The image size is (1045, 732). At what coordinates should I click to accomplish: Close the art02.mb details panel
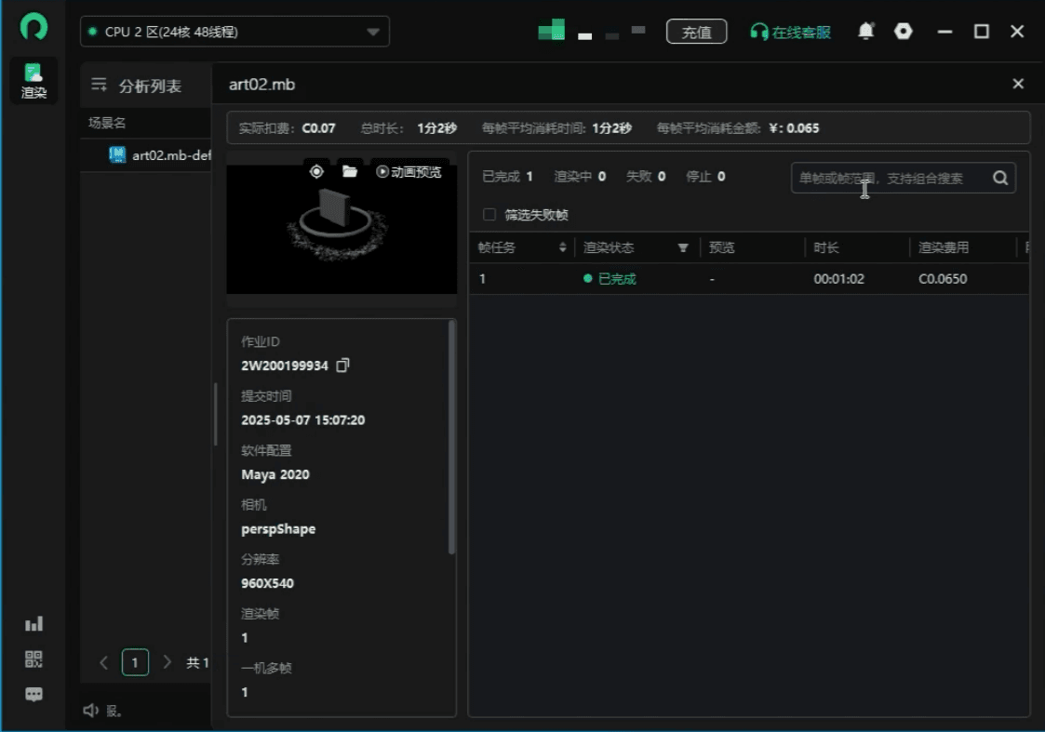(x=1018, y=84)
